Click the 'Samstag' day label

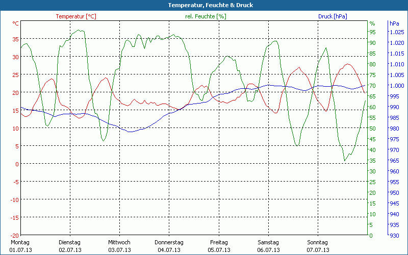[268, 243]
